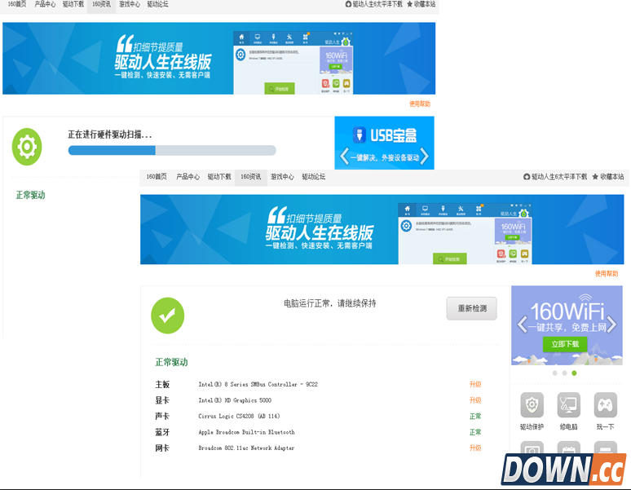Open 驱动下载 in results page nav
The height and width of the screenshot is (490, 631).
tap(219, 177)
